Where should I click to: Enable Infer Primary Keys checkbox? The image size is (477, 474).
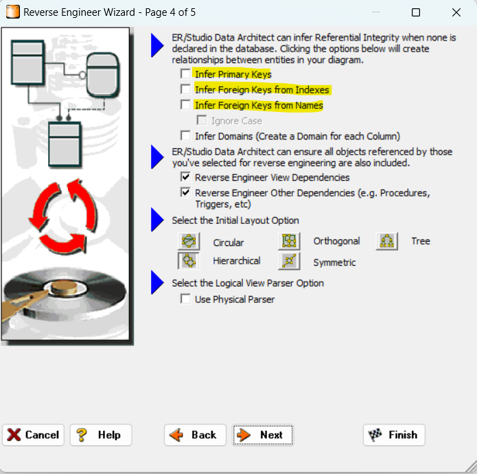(185, 74)
